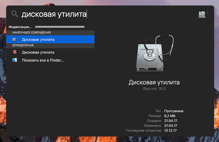This screenshot has width=219, height=142.
Task: Click the Spotlight magnifying glass icon
Action: pos(15,14)
